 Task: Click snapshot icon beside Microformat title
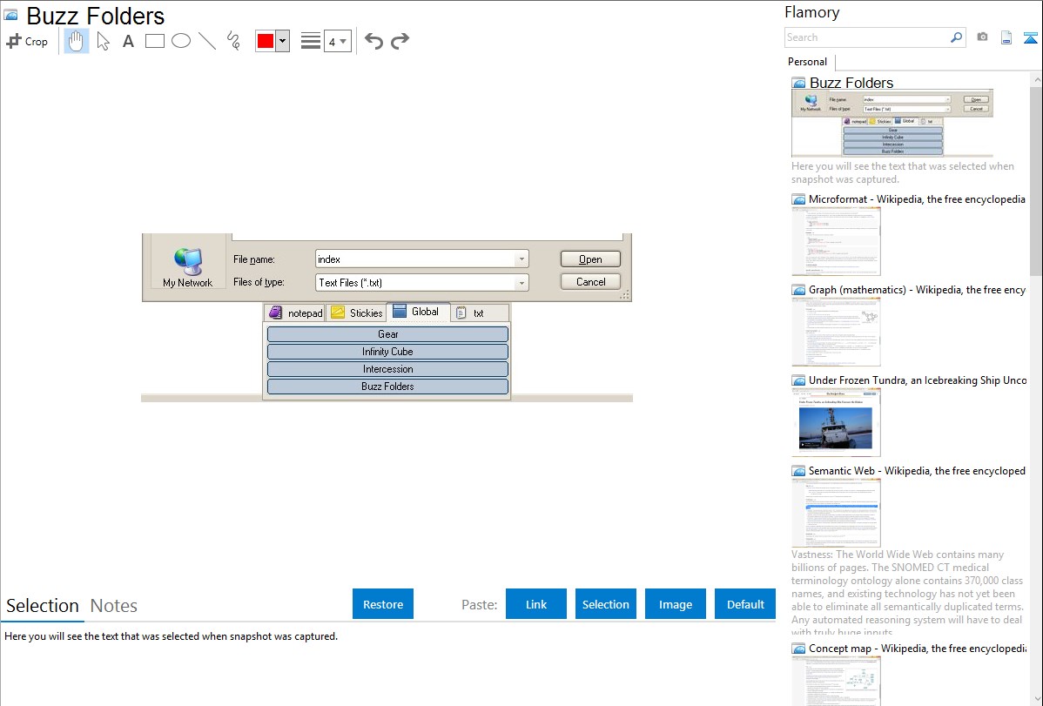pos(798,199)
